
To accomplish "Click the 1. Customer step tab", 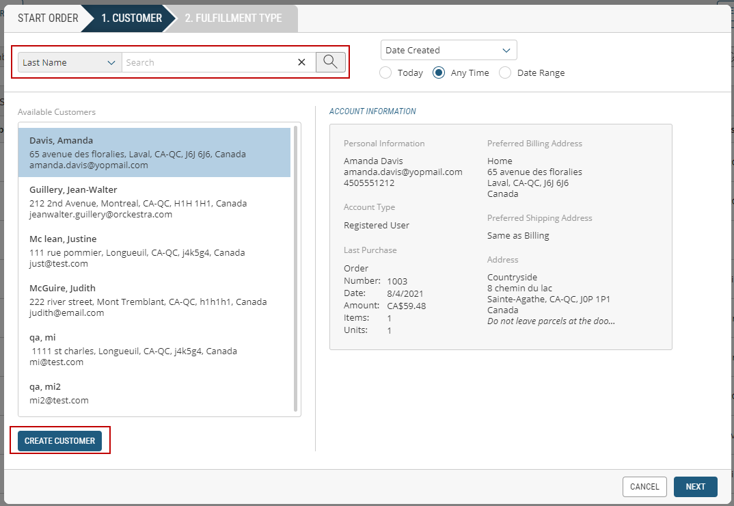I will pyautogui.click(x=131, y=18).
